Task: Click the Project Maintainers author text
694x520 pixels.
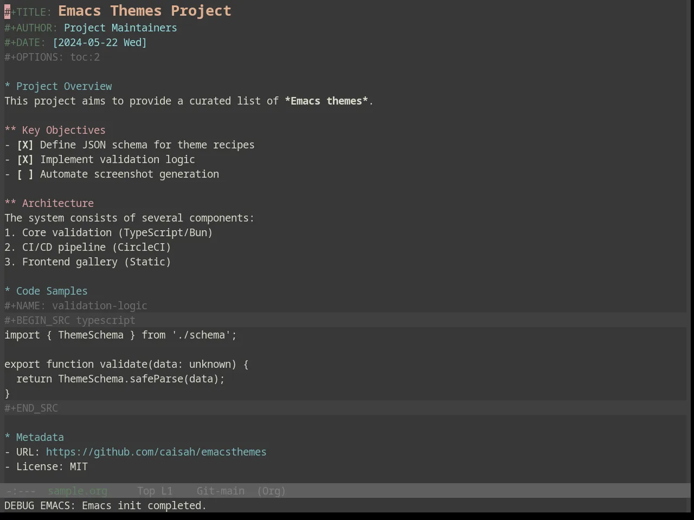Action: point(120,28)
